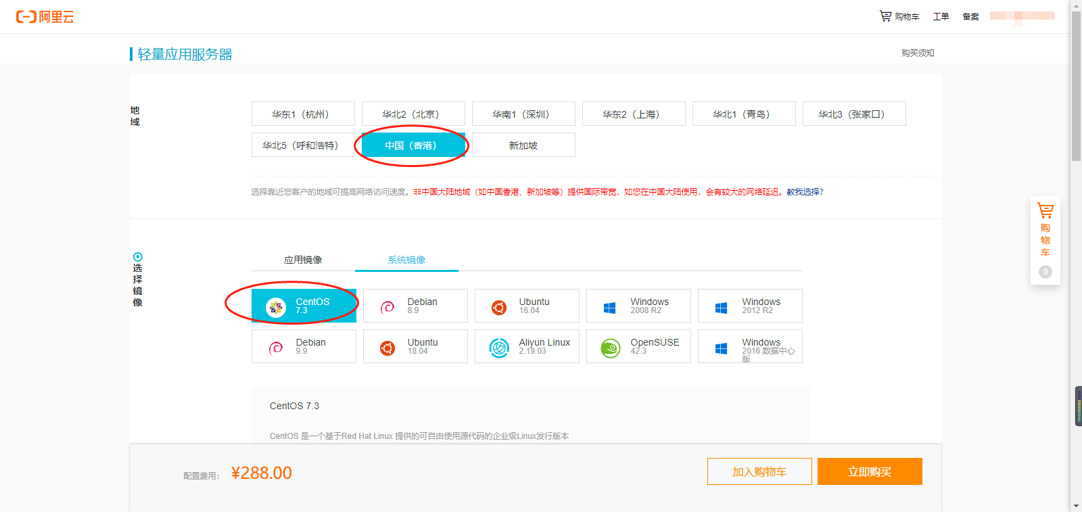Choose the Ubuntu 18.04 image
This screenshot has height=512, width=1082.
[415, 346]
